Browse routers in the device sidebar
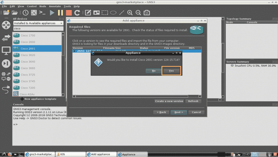This screenshot has height=157, width=278. pos(6,25)
